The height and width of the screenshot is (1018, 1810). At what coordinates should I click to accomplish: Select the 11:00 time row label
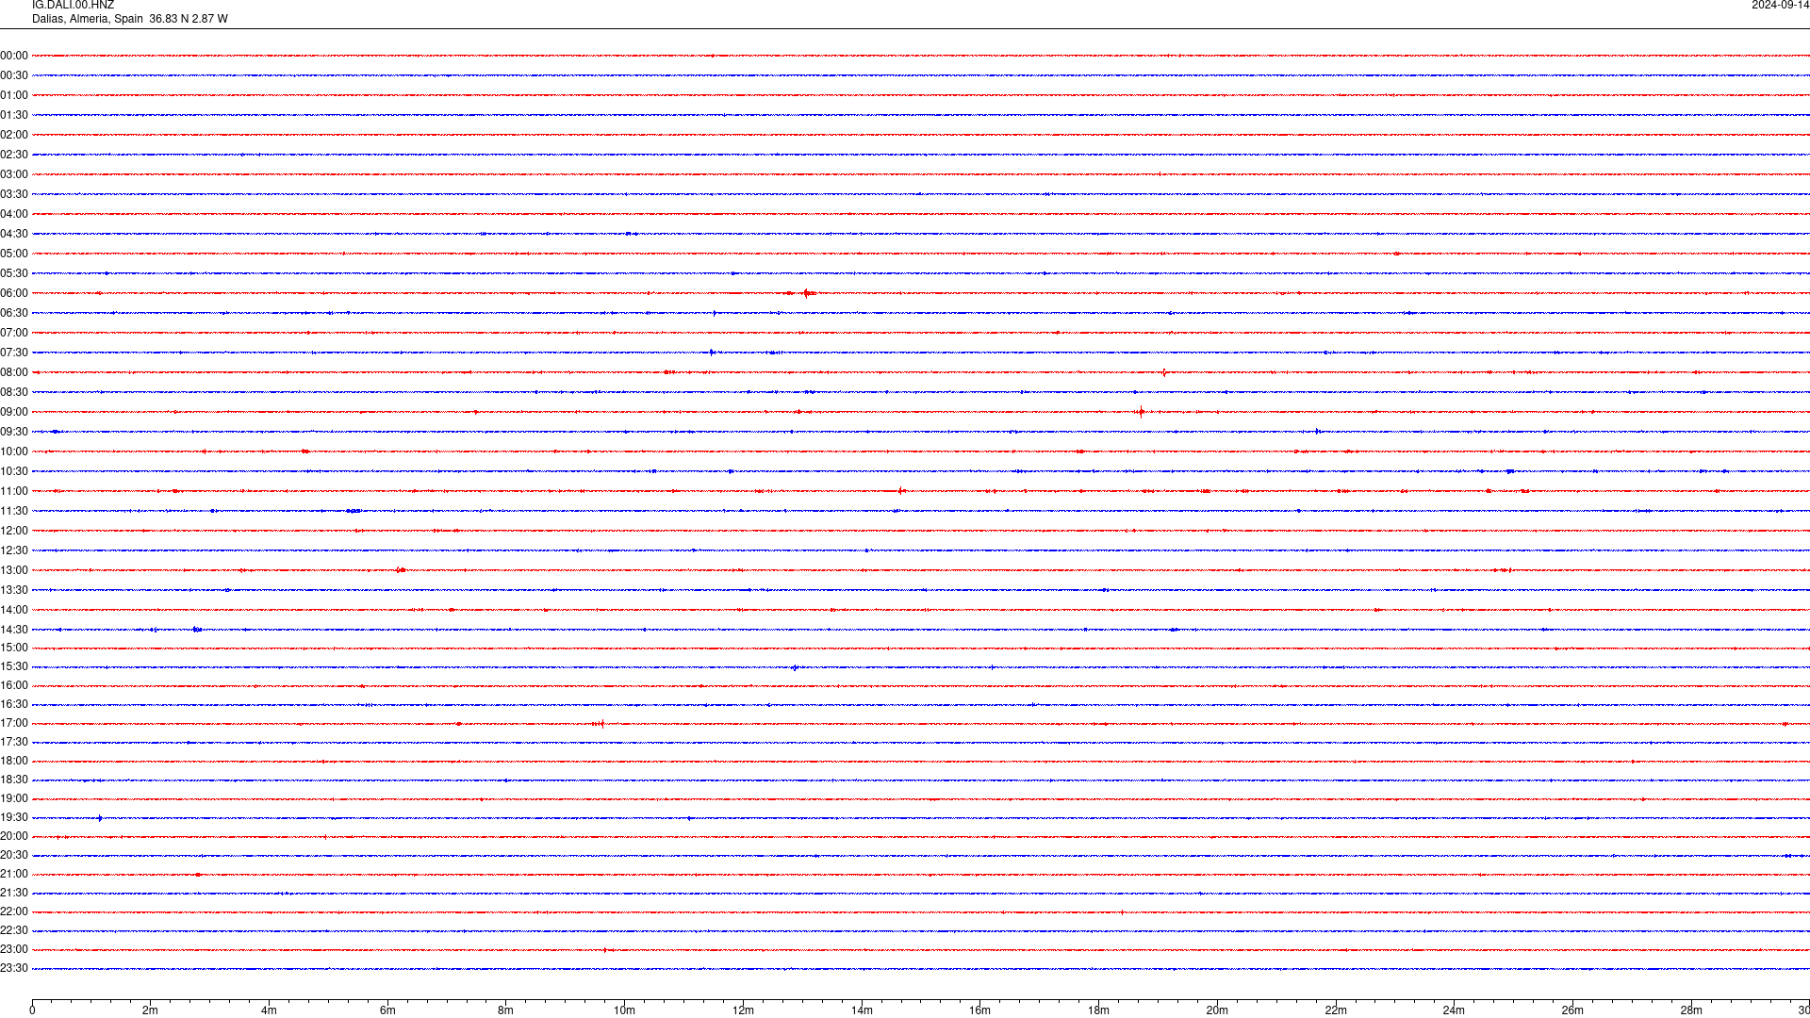[x=14, y=491]
